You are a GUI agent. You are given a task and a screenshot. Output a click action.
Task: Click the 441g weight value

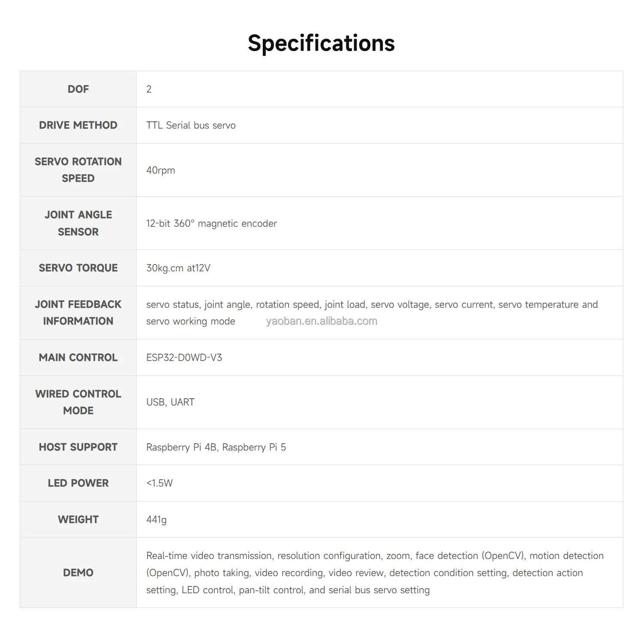click(x=156, y=520)
